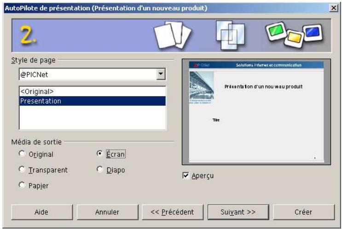Click the Aide button
The height and width of the screenshot is (229, 342).
(x=42, y=212)
